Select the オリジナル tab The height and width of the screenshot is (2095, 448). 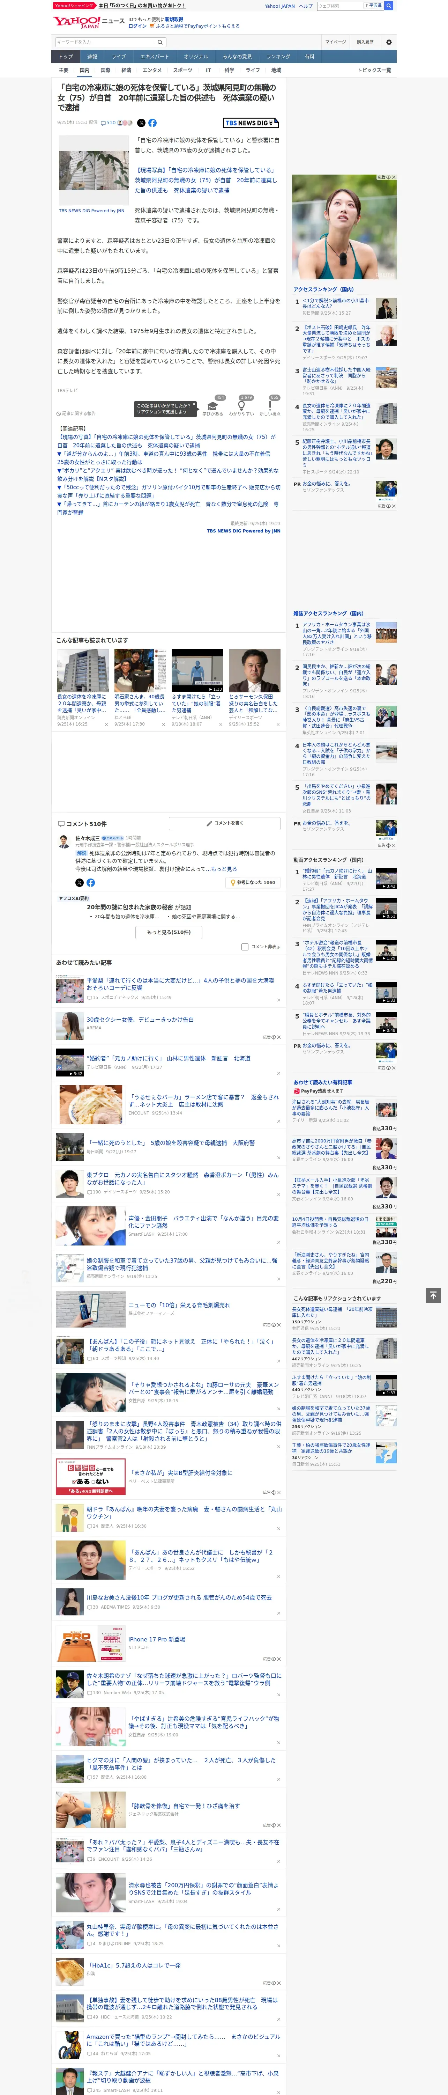pyautogui.click(x=196, y=56)
